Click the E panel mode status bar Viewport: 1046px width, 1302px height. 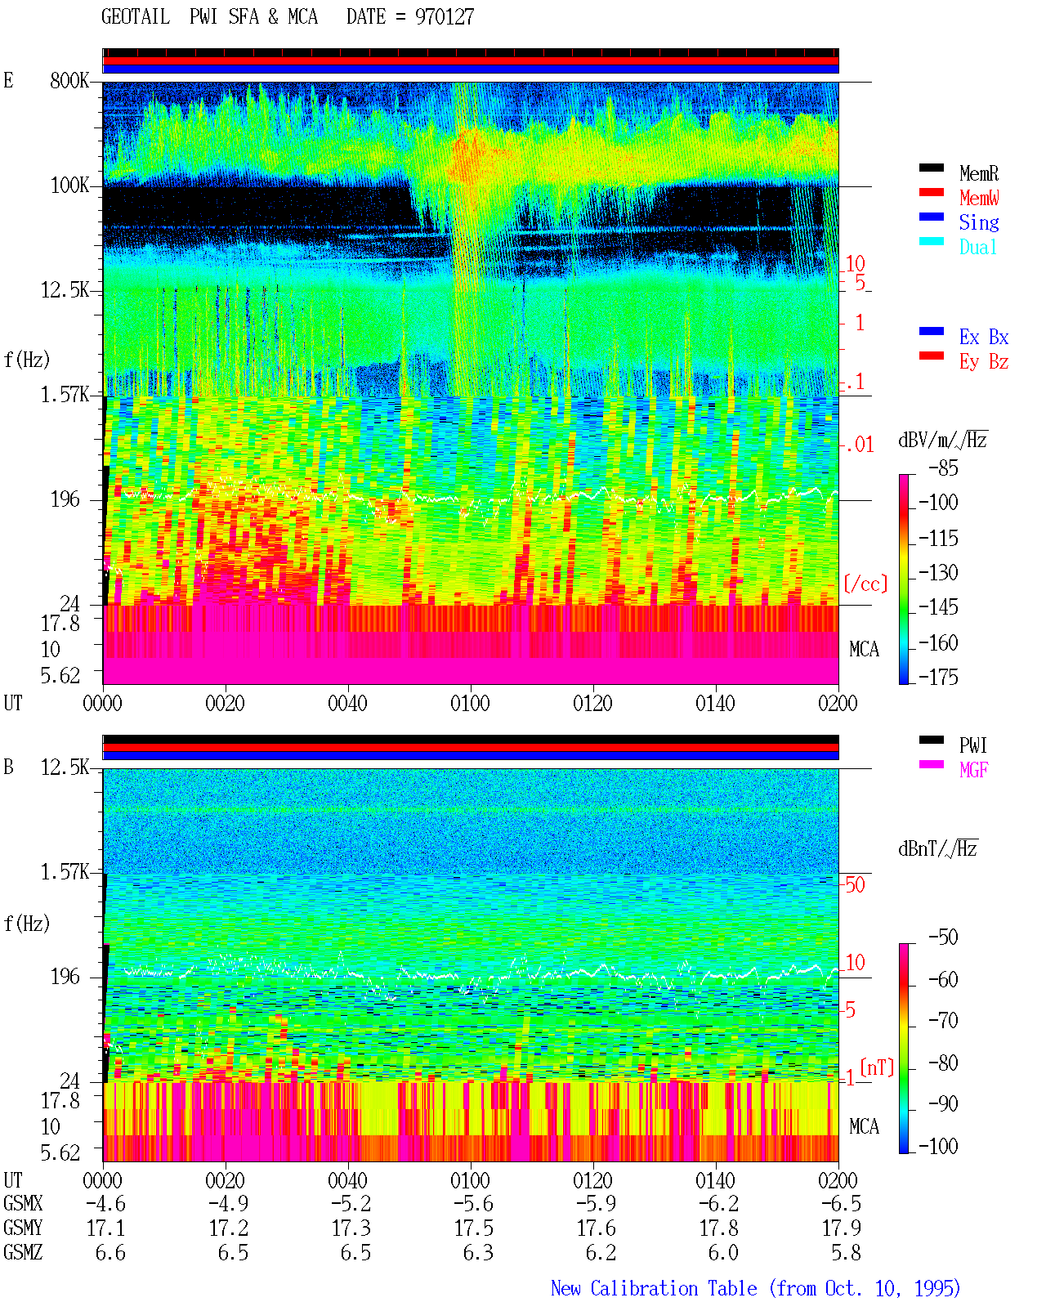[x=471, y=61]
